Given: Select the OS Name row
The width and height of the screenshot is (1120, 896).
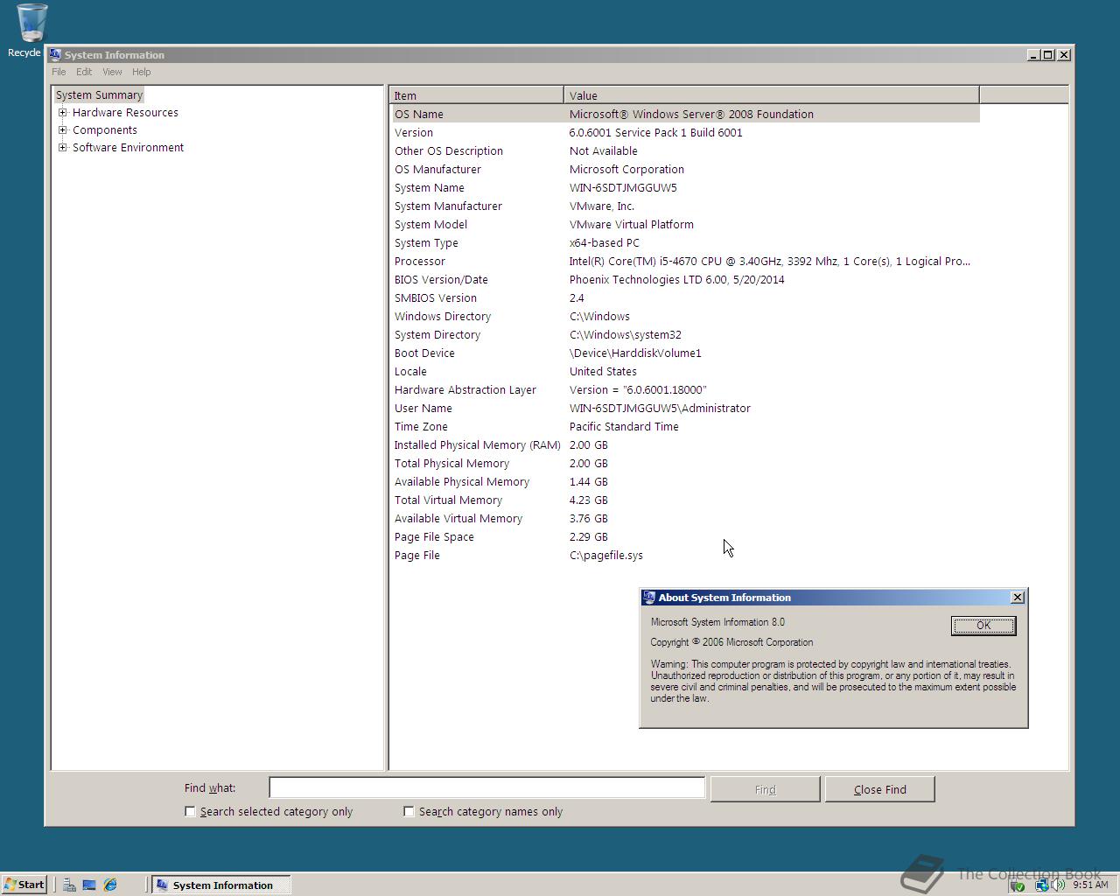Looking at the screenshot, I should pyautogui.click(x=685, y=114).
